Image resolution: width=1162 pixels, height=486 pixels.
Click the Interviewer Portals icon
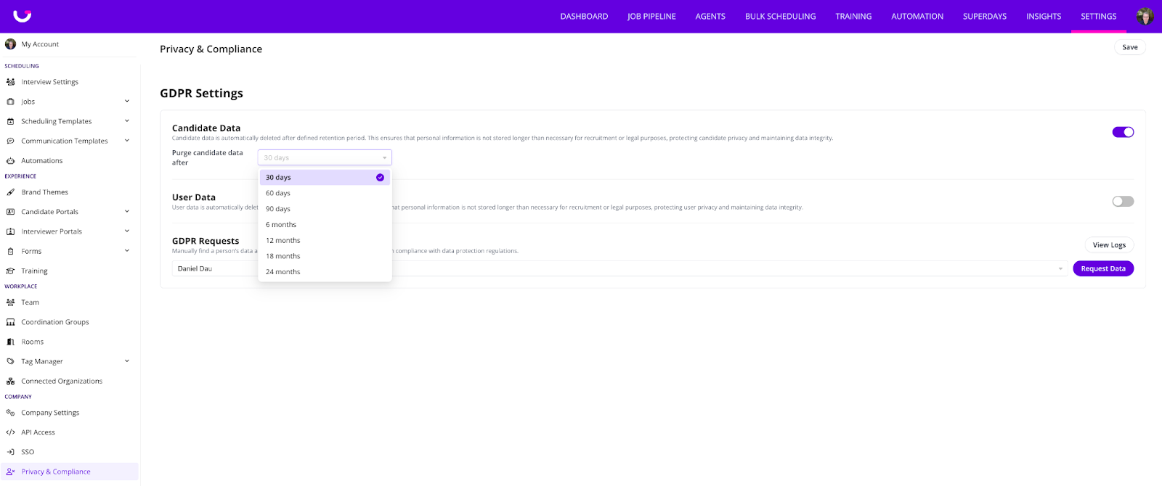(10, 231)
